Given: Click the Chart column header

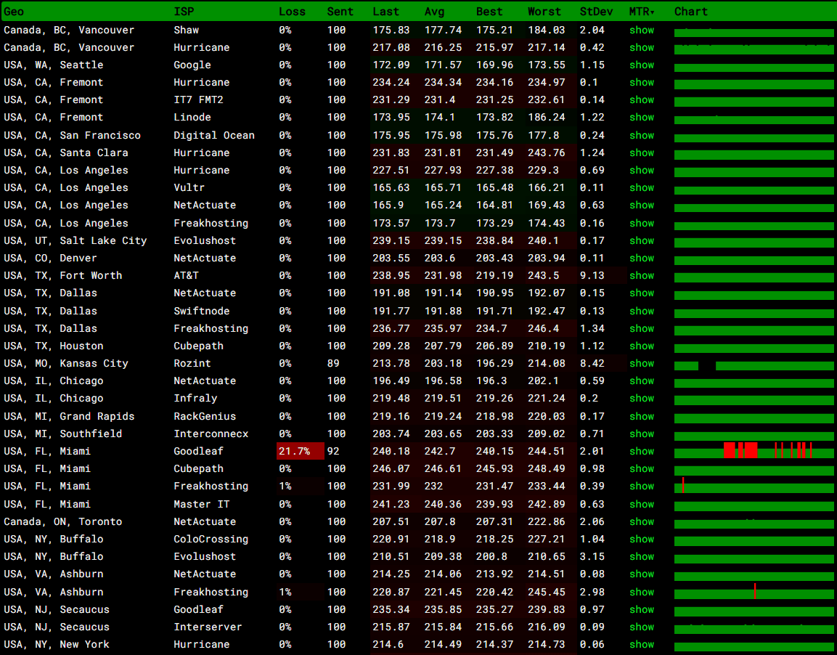Looking at the screenshot, I should click(x=691, y=11).
